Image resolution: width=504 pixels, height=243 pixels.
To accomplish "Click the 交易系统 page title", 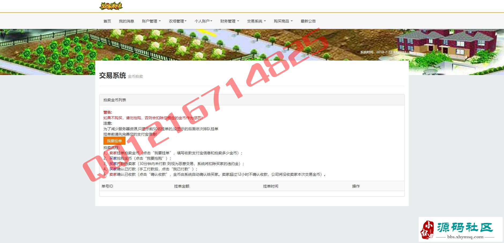I will point(113,76).
